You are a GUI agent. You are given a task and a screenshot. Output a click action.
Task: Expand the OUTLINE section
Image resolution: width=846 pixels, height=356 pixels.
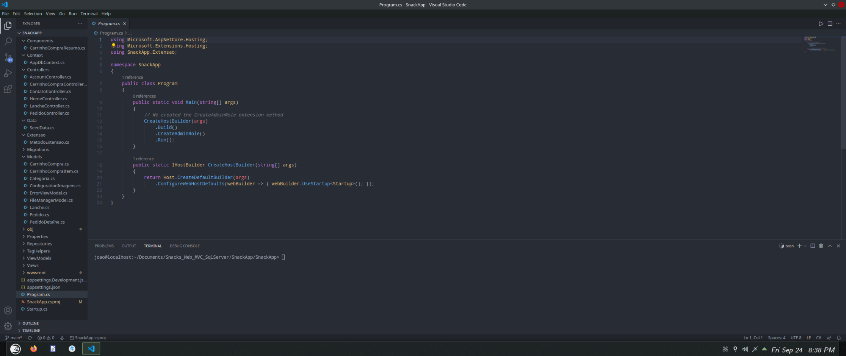click(30, 323)
